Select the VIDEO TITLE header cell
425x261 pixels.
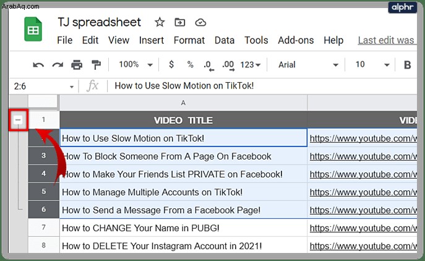tap(183, 120)
